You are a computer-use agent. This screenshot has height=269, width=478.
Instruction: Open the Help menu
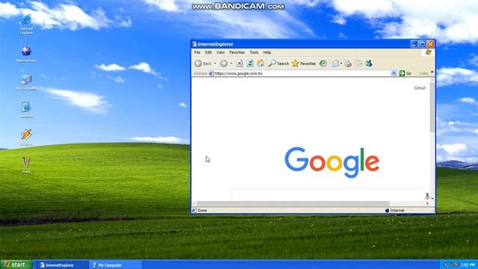pyautogui.click(x=267, y=52)
